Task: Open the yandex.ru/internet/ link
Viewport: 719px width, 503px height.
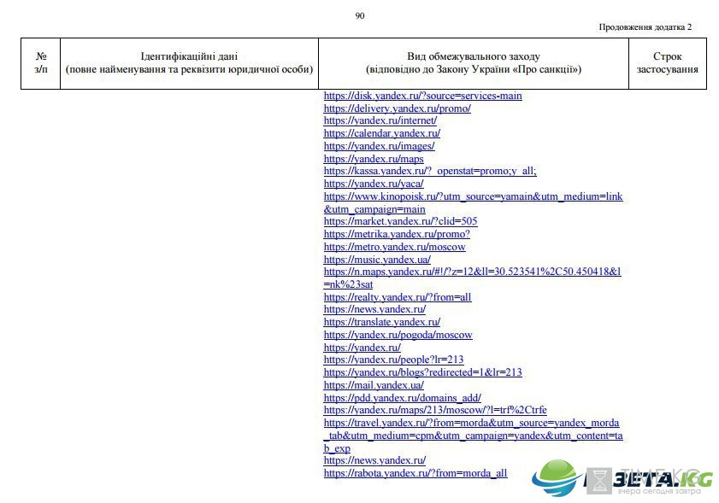Action: click(380, 120)
